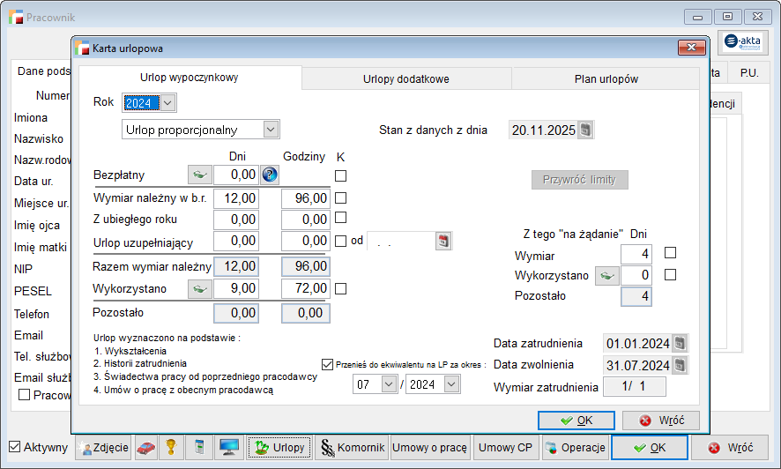Click the red car icon in bottom toolbar

tap(146, 448)
